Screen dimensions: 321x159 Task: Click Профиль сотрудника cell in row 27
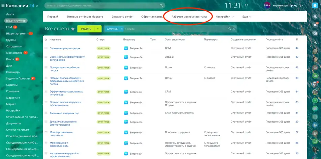pyautogui.click(x=177, y=132)
